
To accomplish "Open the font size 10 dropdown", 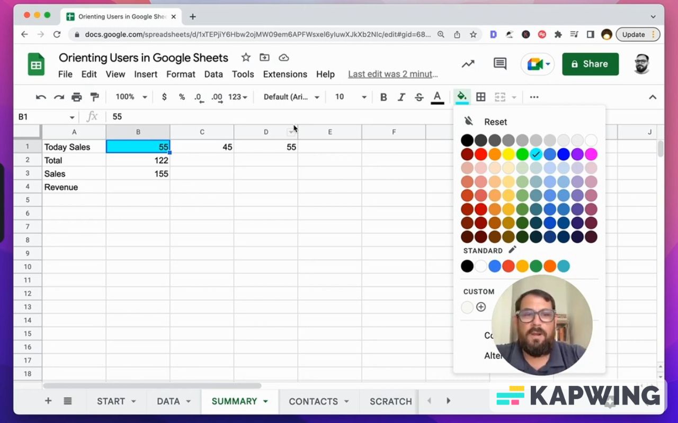I will [x=351, y=97].
